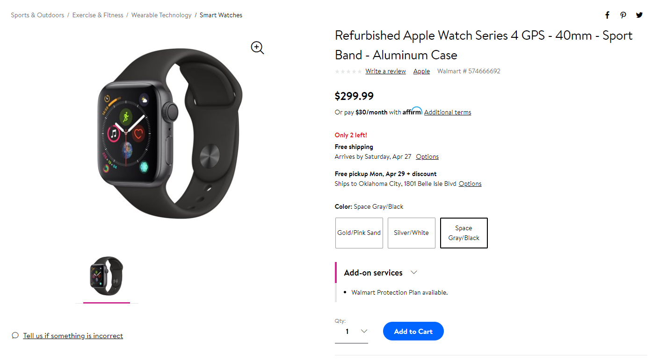Open the image zoom magnifier
652x361 pixels.
click(x=257, y=48)
